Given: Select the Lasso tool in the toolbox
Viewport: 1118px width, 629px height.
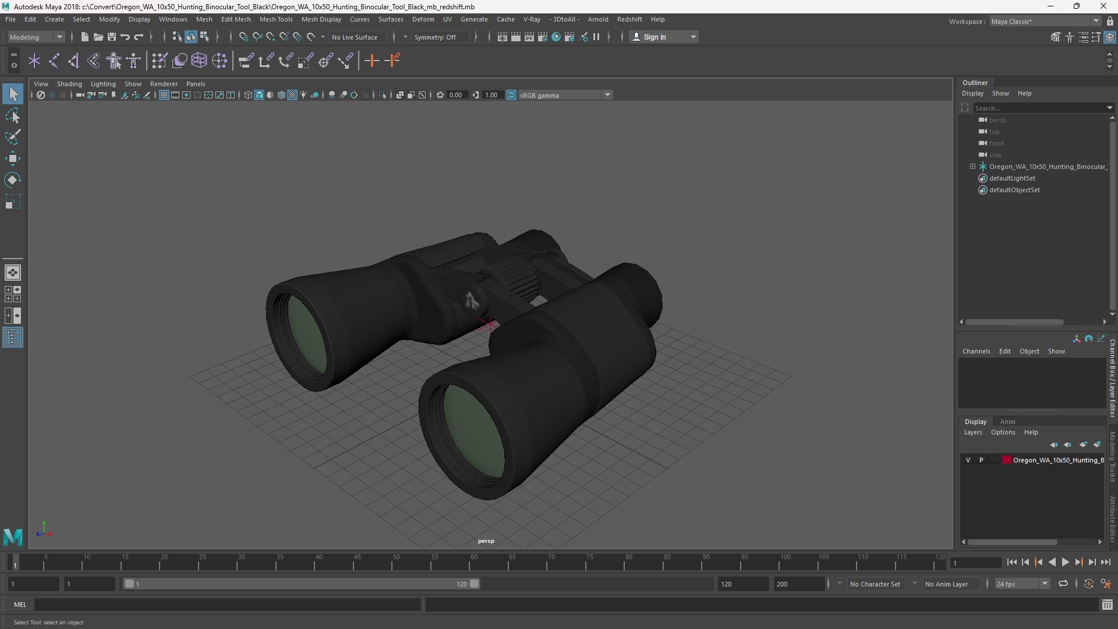Looking at the screenshot, I should click(x=13, y=115).
